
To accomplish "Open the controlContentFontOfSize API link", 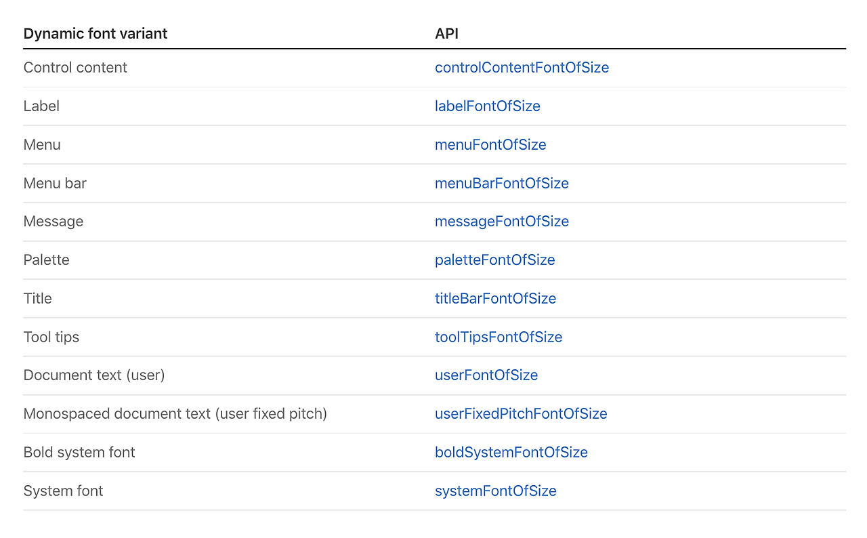I will click(x=522, y=68).
